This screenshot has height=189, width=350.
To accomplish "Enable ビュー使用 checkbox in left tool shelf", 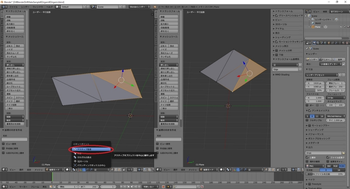I will tap(3, 144).
